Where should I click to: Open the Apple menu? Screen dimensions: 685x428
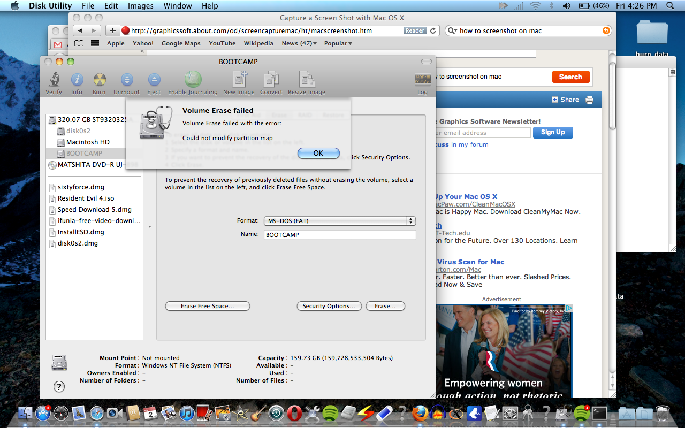pyautogui.click(x=14, y=6)
